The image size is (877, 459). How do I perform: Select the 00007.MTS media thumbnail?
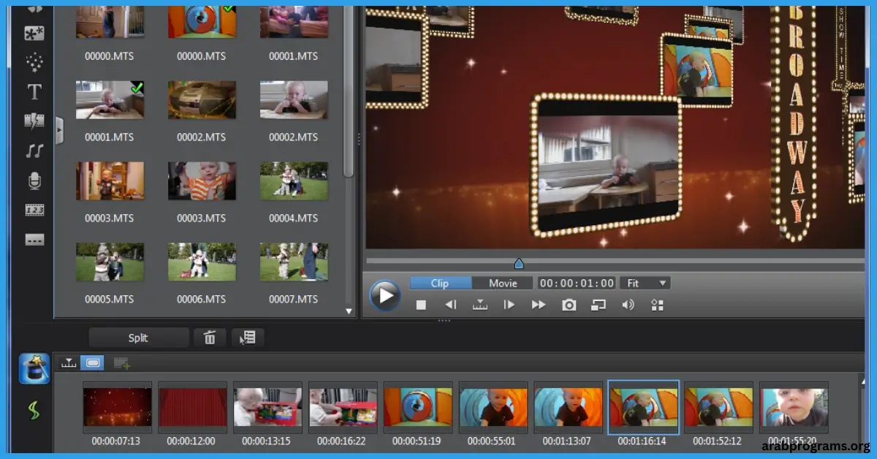293,262
